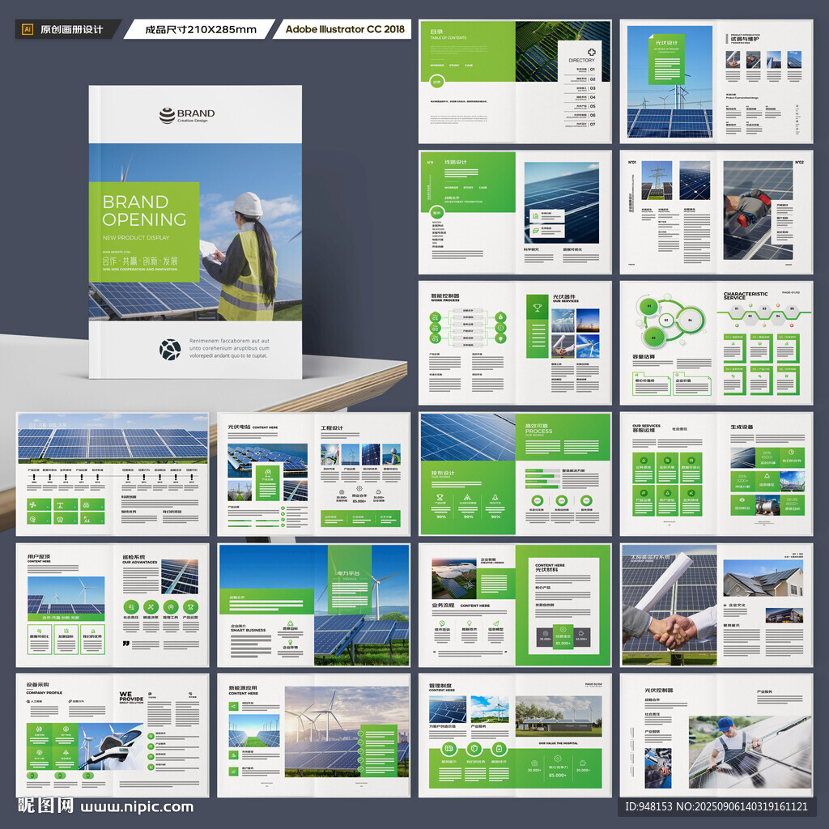Click the trophy icon beside 光伏器件
The image size is (829, 829).
[538, 308]
